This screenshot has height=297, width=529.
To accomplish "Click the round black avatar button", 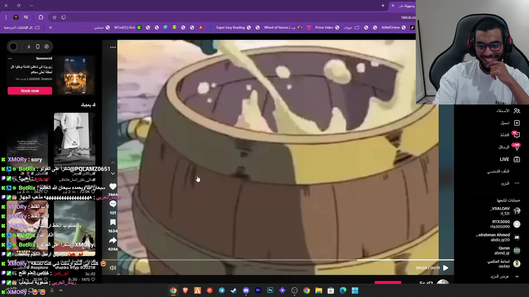I will (x=13, y=47).
